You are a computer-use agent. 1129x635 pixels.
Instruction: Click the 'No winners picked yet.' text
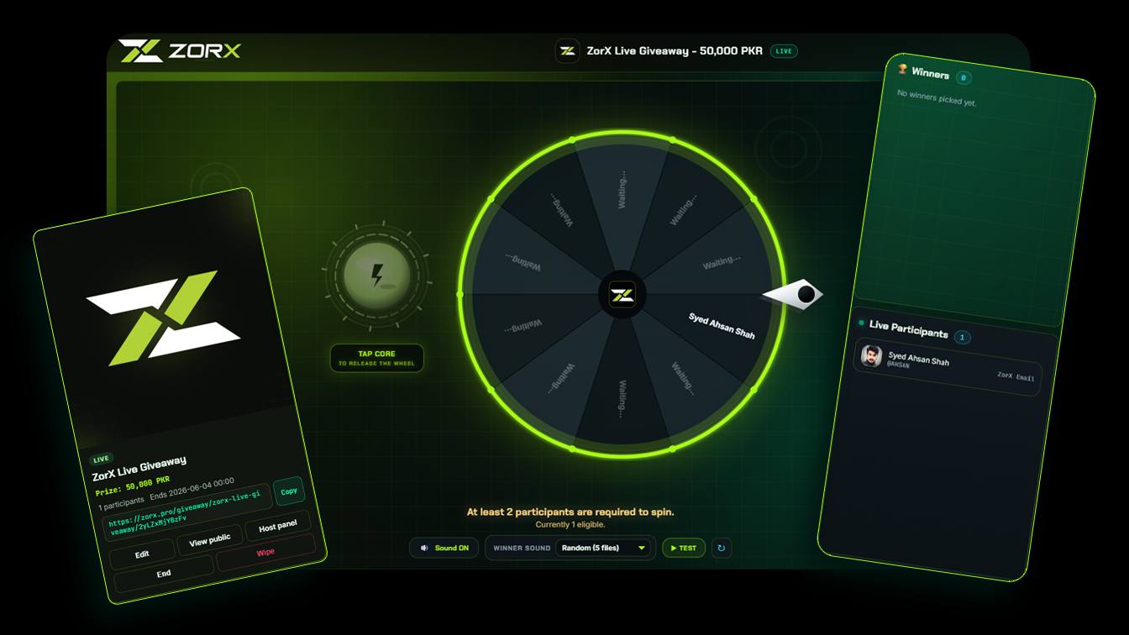pos(937,97)
